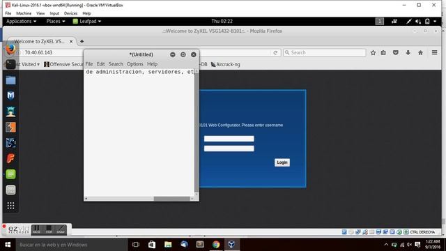Screen dimensions: 446x251
Task: Open VirtualBox View menu
Action: coord(40,13)
